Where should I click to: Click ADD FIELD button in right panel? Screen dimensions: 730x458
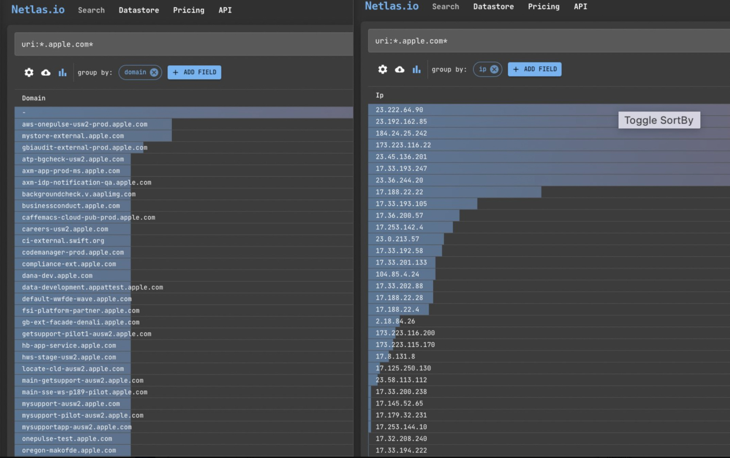(534, 69)
